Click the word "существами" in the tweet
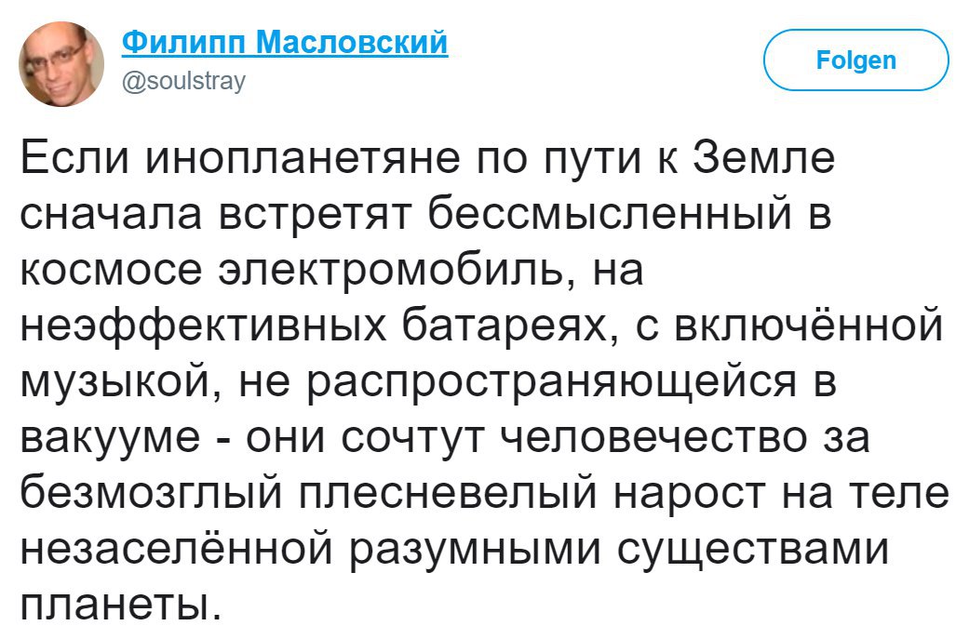 coord(753,550)
